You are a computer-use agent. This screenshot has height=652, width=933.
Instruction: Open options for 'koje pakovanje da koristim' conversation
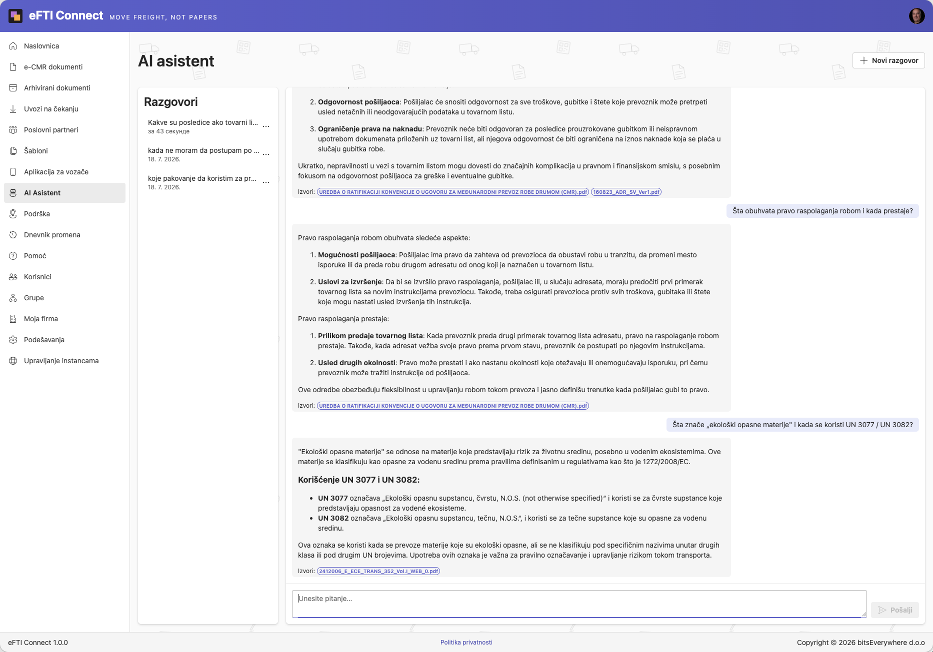(266, 182)
